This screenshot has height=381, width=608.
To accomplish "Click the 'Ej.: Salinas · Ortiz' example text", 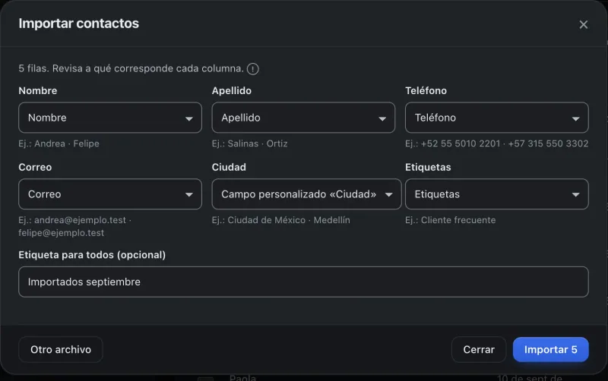I will (250, 143).
